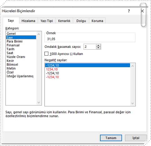
Task: Increase decimal places with the up spinner arrow
Action: click(98, 45)
